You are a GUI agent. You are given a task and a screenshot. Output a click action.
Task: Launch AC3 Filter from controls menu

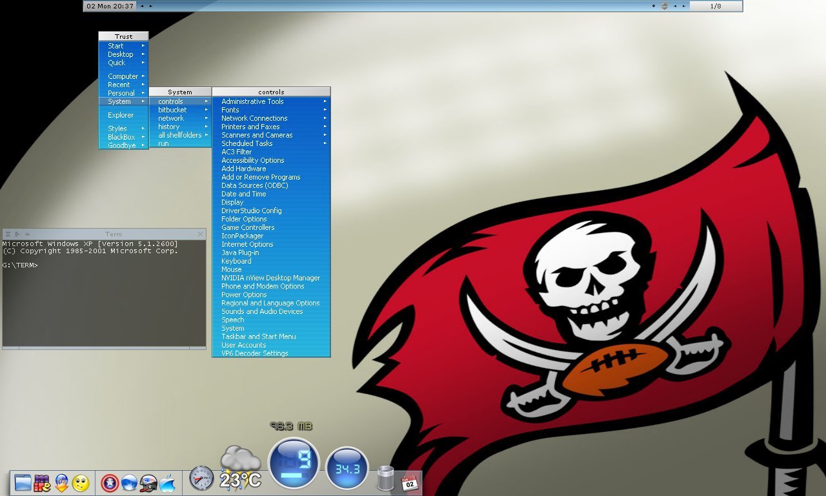[271, 152]
